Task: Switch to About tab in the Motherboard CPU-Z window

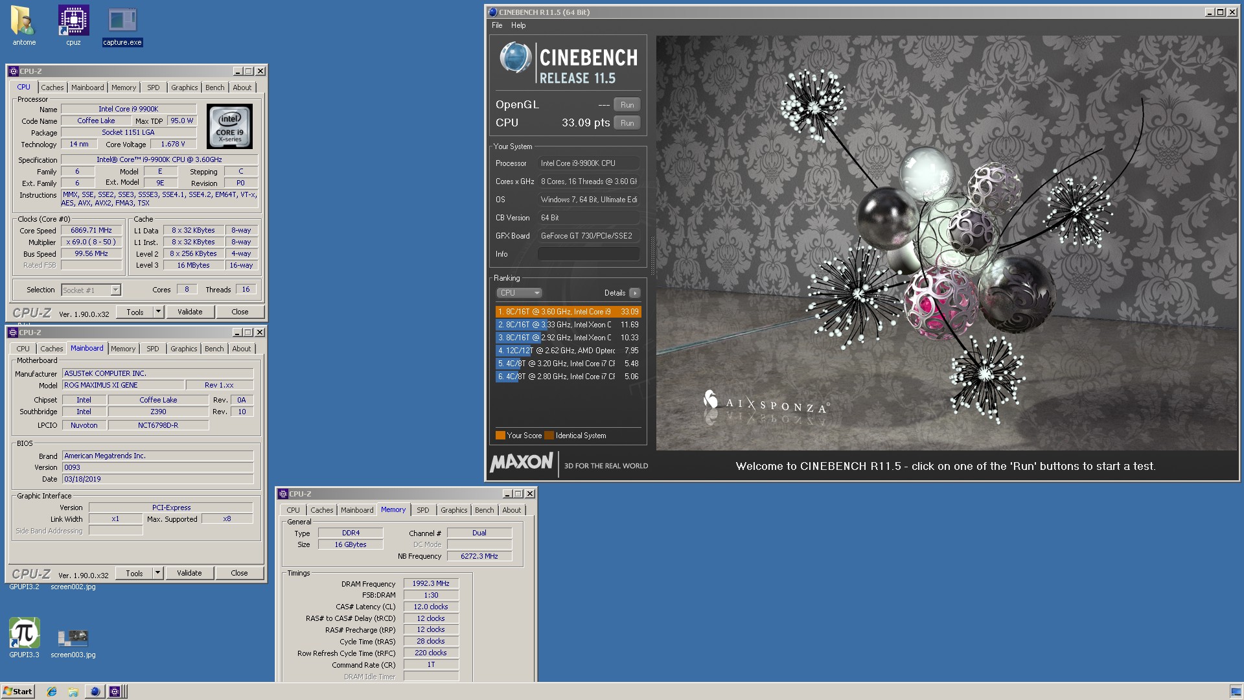Action: [x=242, y=349]
